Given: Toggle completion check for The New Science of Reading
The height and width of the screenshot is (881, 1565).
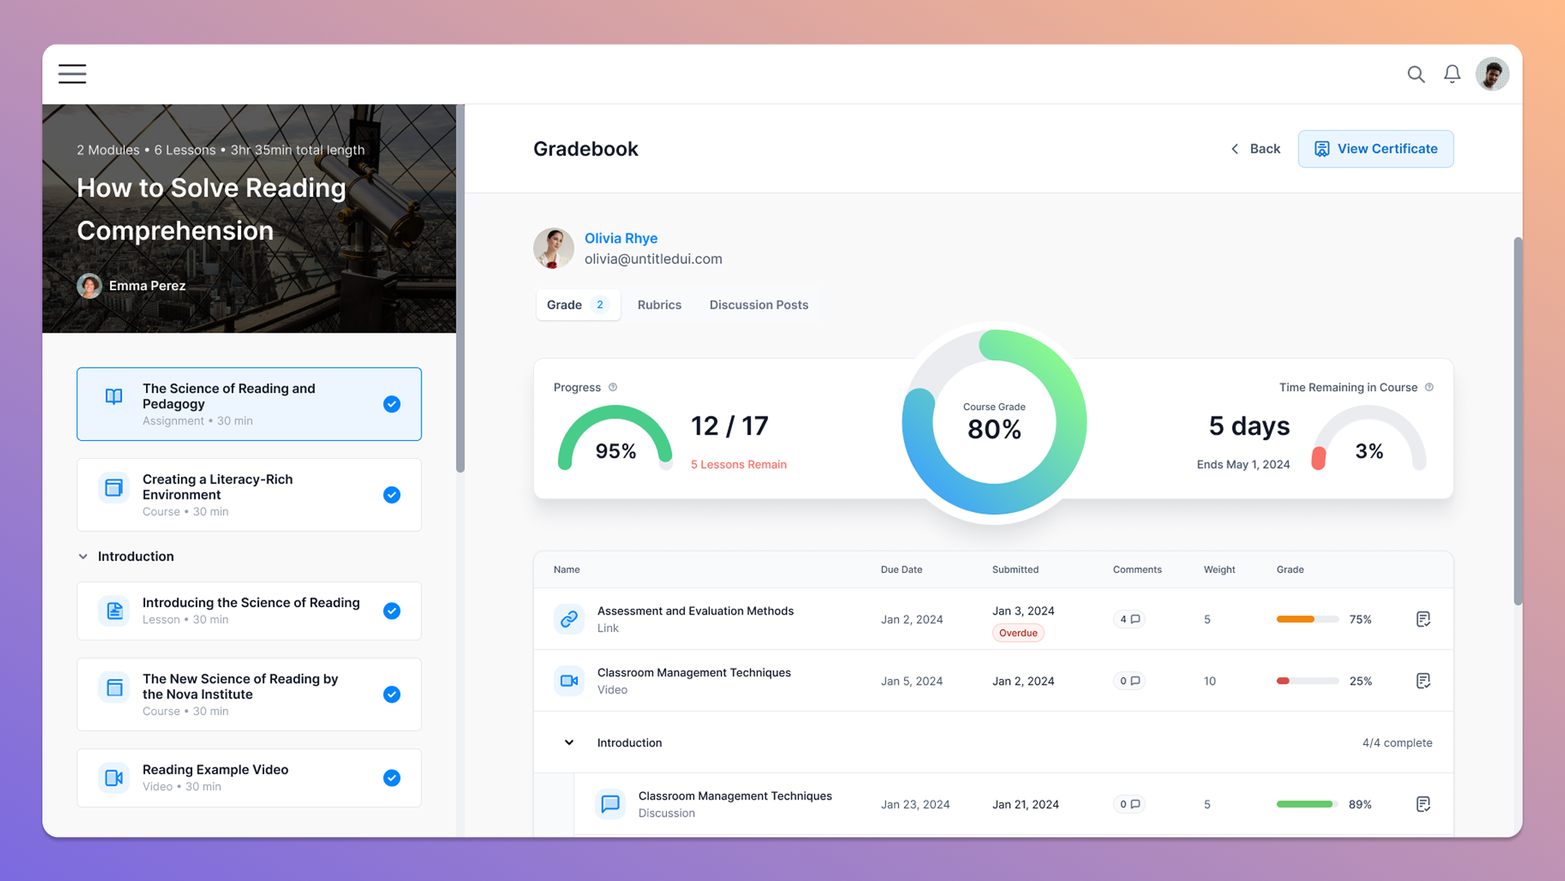Looking at the screenshot, I should point(392,694).
